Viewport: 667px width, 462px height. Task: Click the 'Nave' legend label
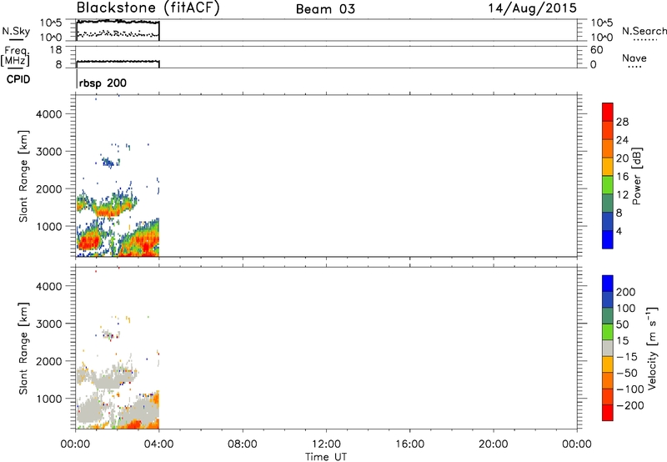pyautogui.click(x=634, y=58)
